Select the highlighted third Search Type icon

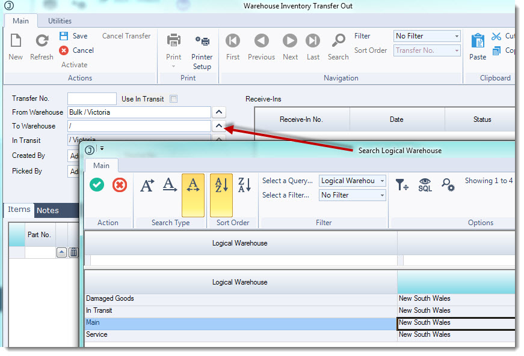pyautogui.click(x=193, y=195)
